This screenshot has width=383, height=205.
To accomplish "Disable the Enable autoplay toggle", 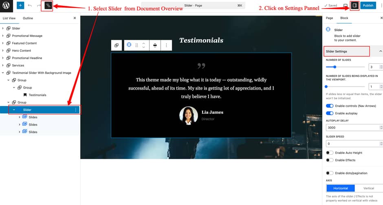I will click(x=330, y=113).
